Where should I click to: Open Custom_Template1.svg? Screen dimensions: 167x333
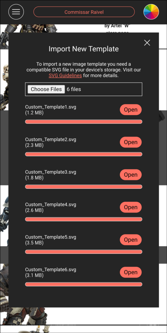tap(131, 110)
